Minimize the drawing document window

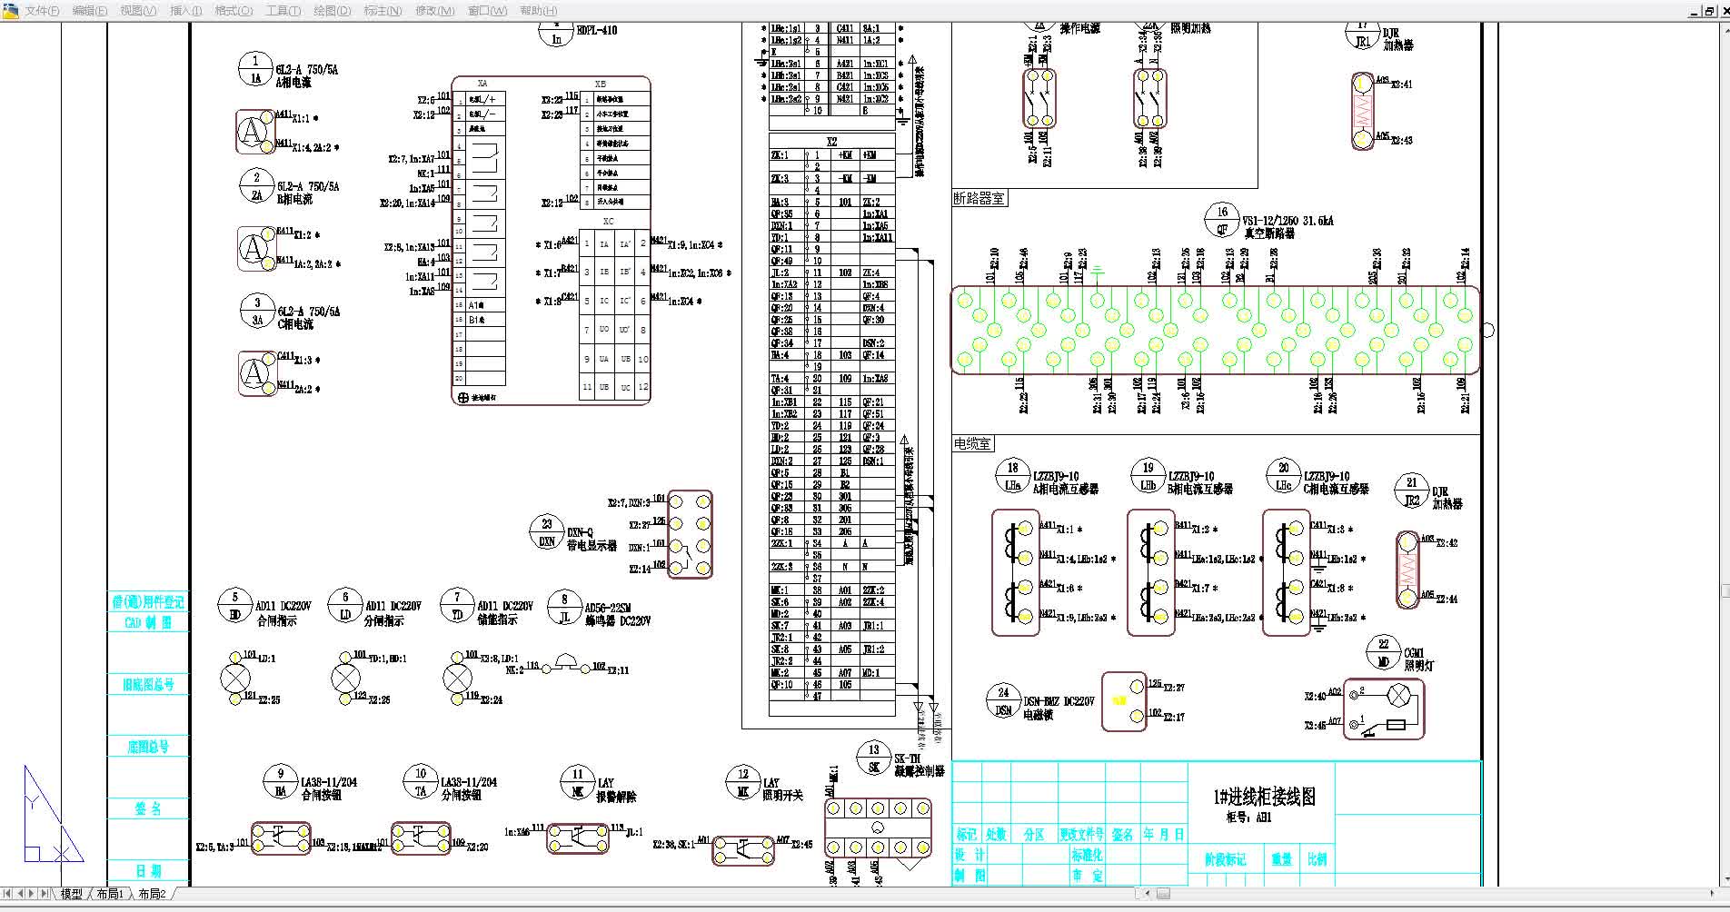(x=1695, y=11)
